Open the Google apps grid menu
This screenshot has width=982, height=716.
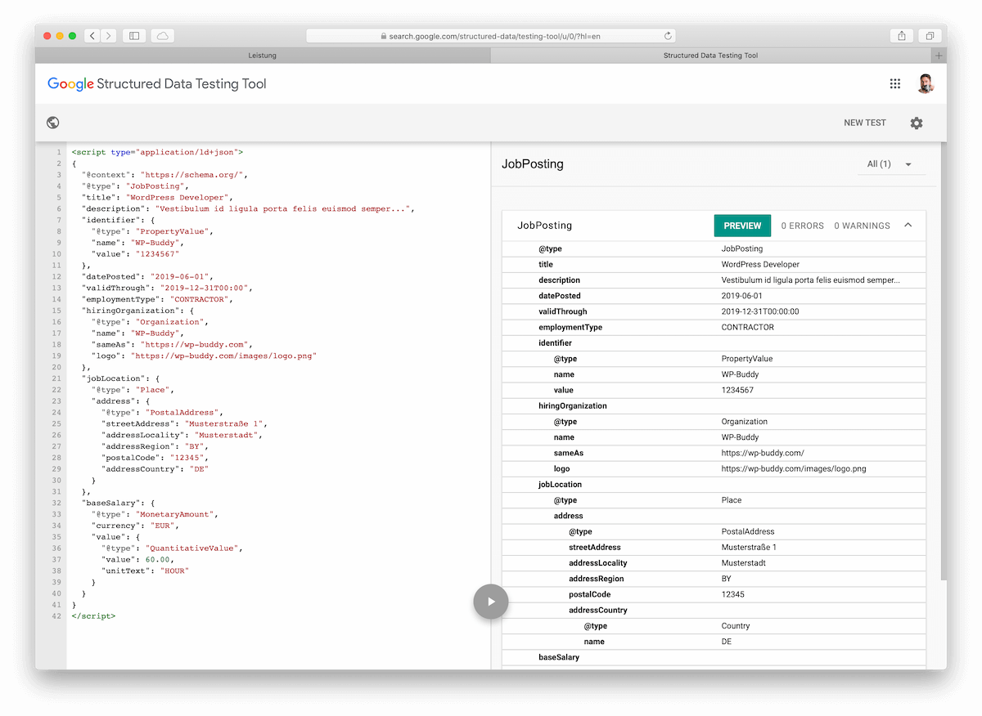coord(895,84)
